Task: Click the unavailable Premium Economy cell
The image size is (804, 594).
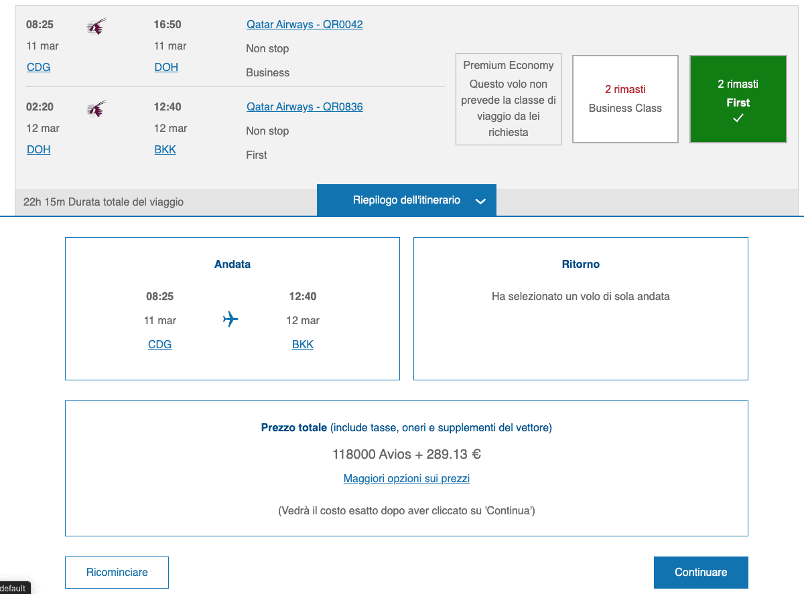Action: tap(509, 99)
